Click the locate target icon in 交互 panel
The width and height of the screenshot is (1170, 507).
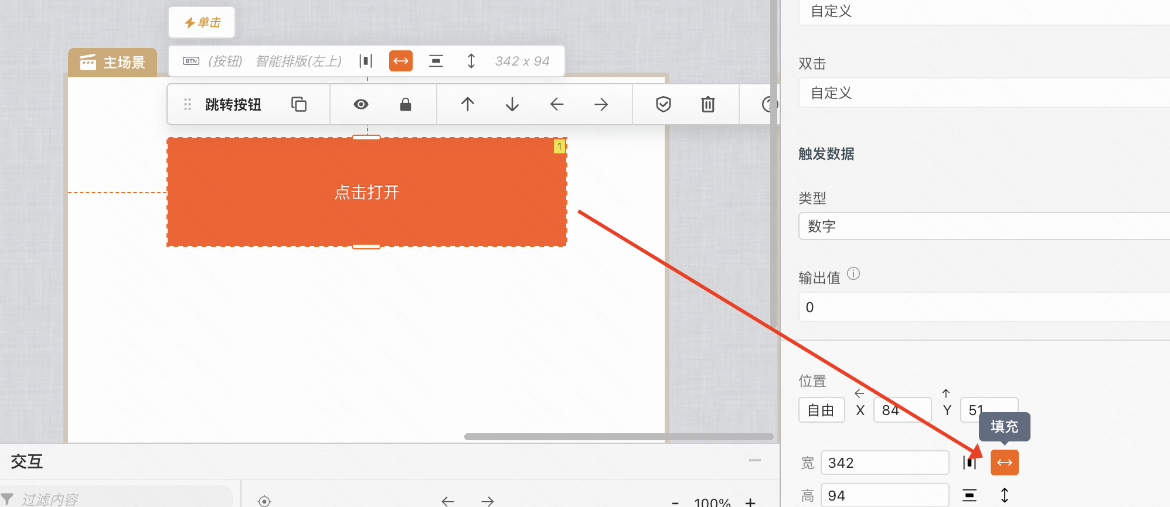click(264, 501)
